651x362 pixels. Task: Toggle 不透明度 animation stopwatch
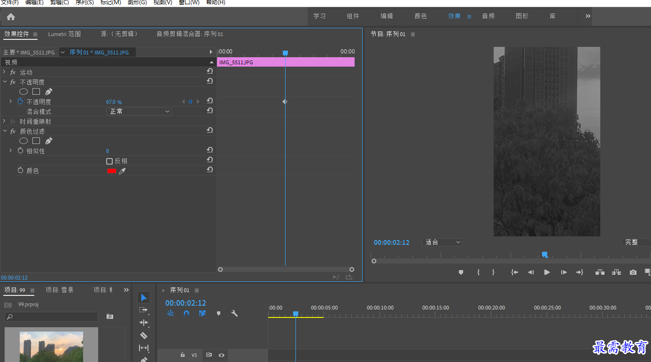[20, 102]
